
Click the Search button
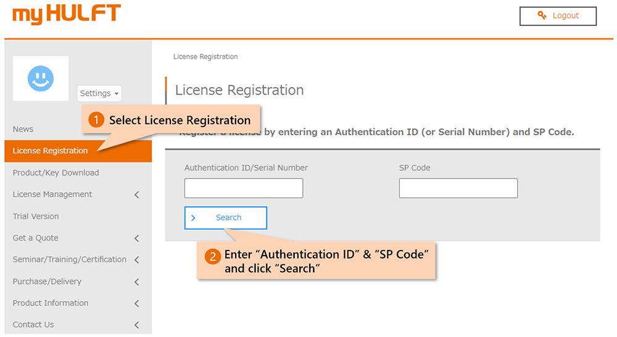pos(226,218)
